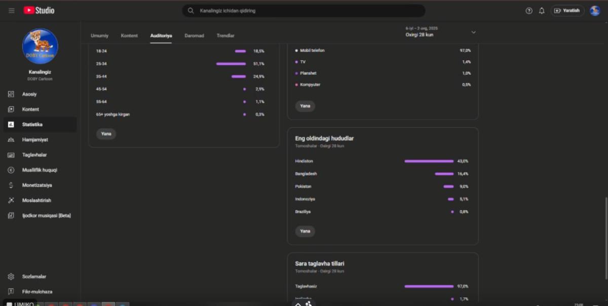Open Ijodkor musiqasi [Beta] in the sidebar
The width and height of the screenshot is (608, 306).
point(40,216)
